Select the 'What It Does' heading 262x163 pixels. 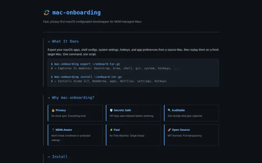click(x=63, y=42)
